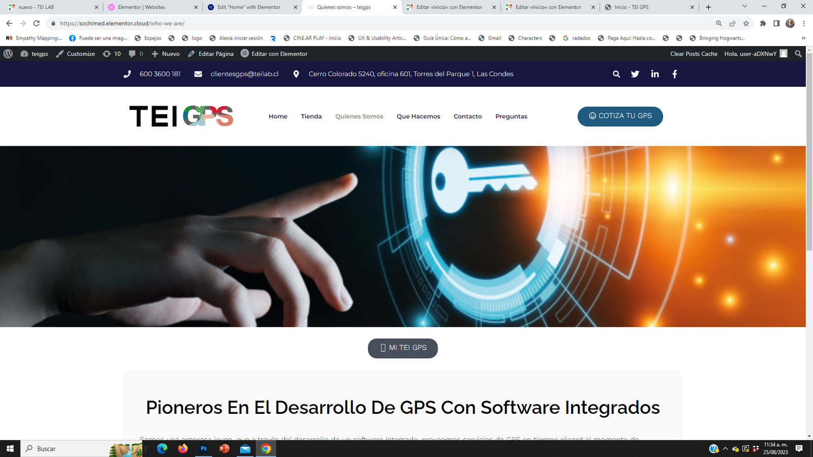Click the WordPress logo in admin bar
This screenshot has height=457, width=813.
pyautogui.click(x=8, y=54)
